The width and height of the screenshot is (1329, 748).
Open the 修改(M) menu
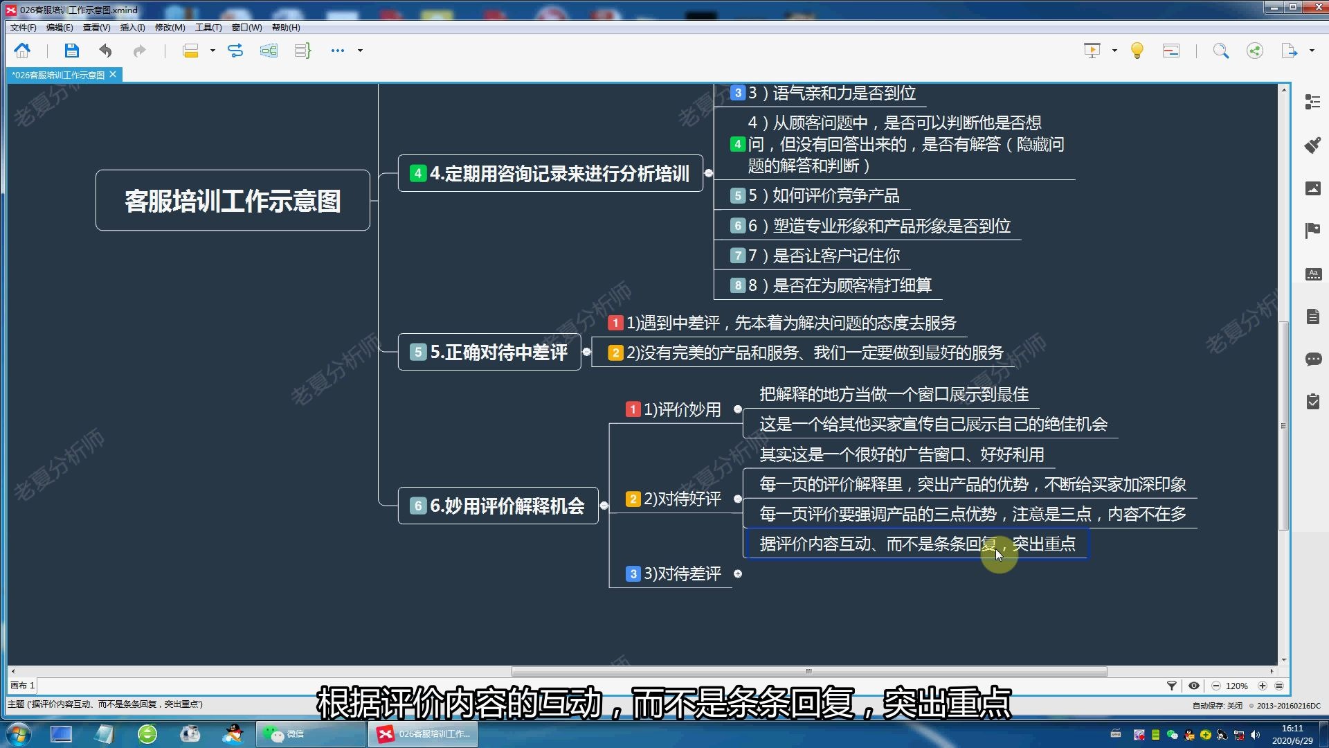click(170, 28)
